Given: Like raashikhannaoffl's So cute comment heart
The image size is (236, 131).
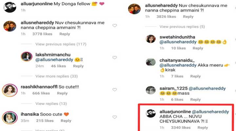Looking at the screenshot, I should pos(114,90).
